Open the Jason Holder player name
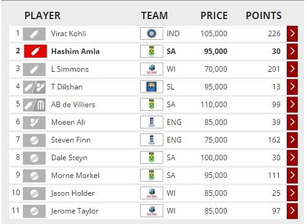This screenshot has height=224, width=307. [x=73, y=193]
